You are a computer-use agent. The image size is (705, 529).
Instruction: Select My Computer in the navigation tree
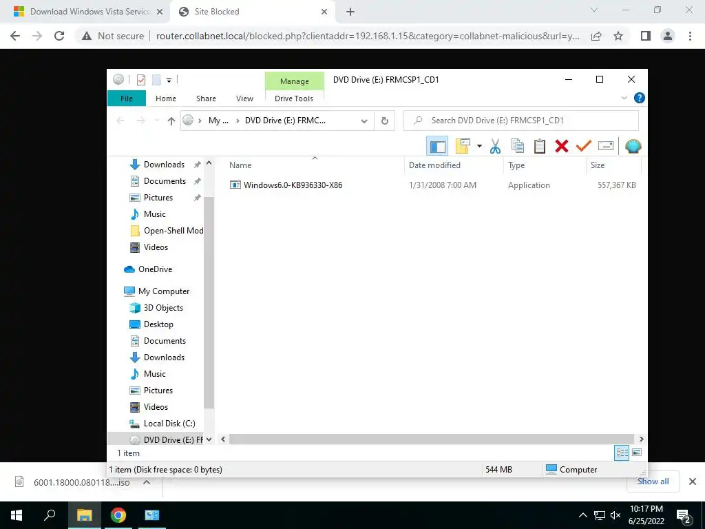pyautogui.click(x=164, y=291)
